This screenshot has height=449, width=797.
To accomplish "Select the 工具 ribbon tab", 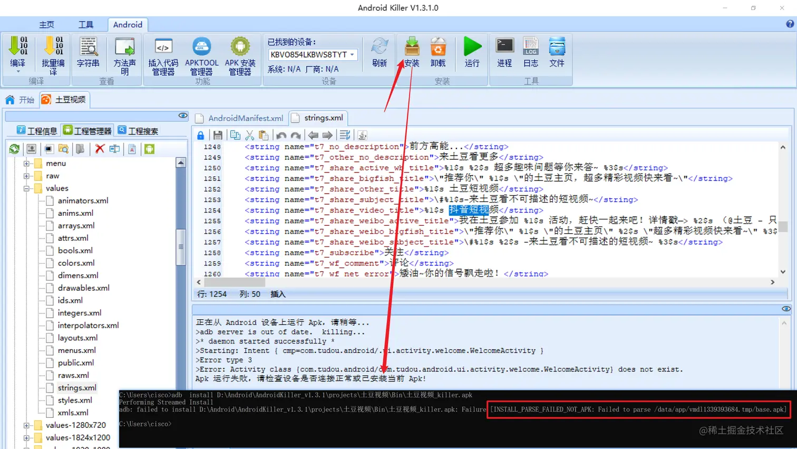I will [x=86, y=24].
